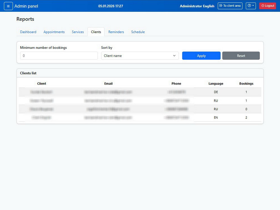The height and width of the screenshot is (210, 280).
Task: Go to client area button
Action: point(230,6)
